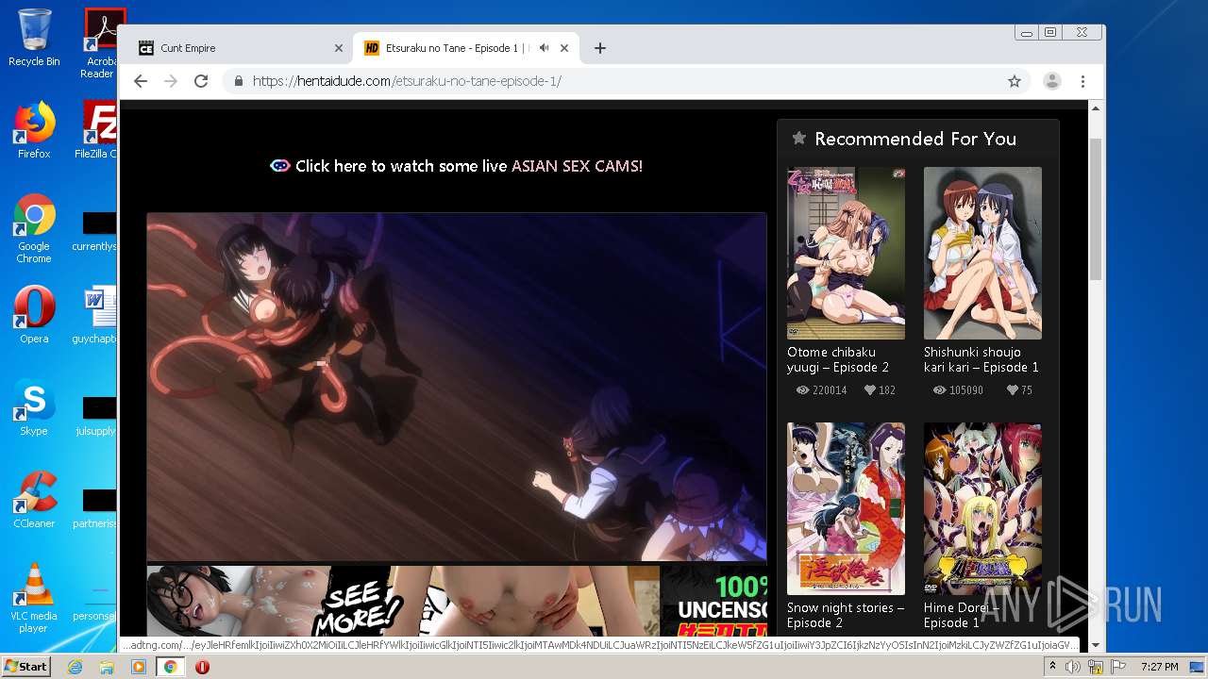Click the page's vertical scrollbar thumb

[1095, 209]
